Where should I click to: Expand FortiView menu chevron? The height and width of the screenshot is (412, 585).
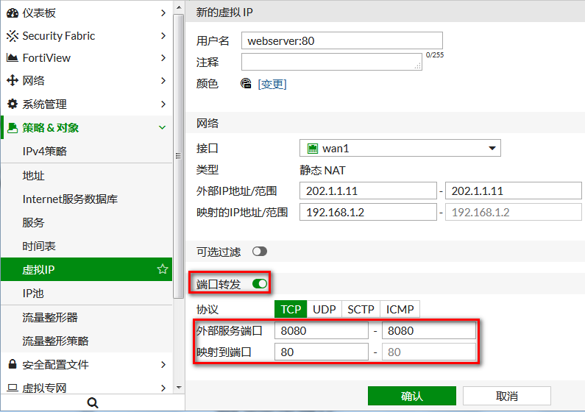coord(163,58)
